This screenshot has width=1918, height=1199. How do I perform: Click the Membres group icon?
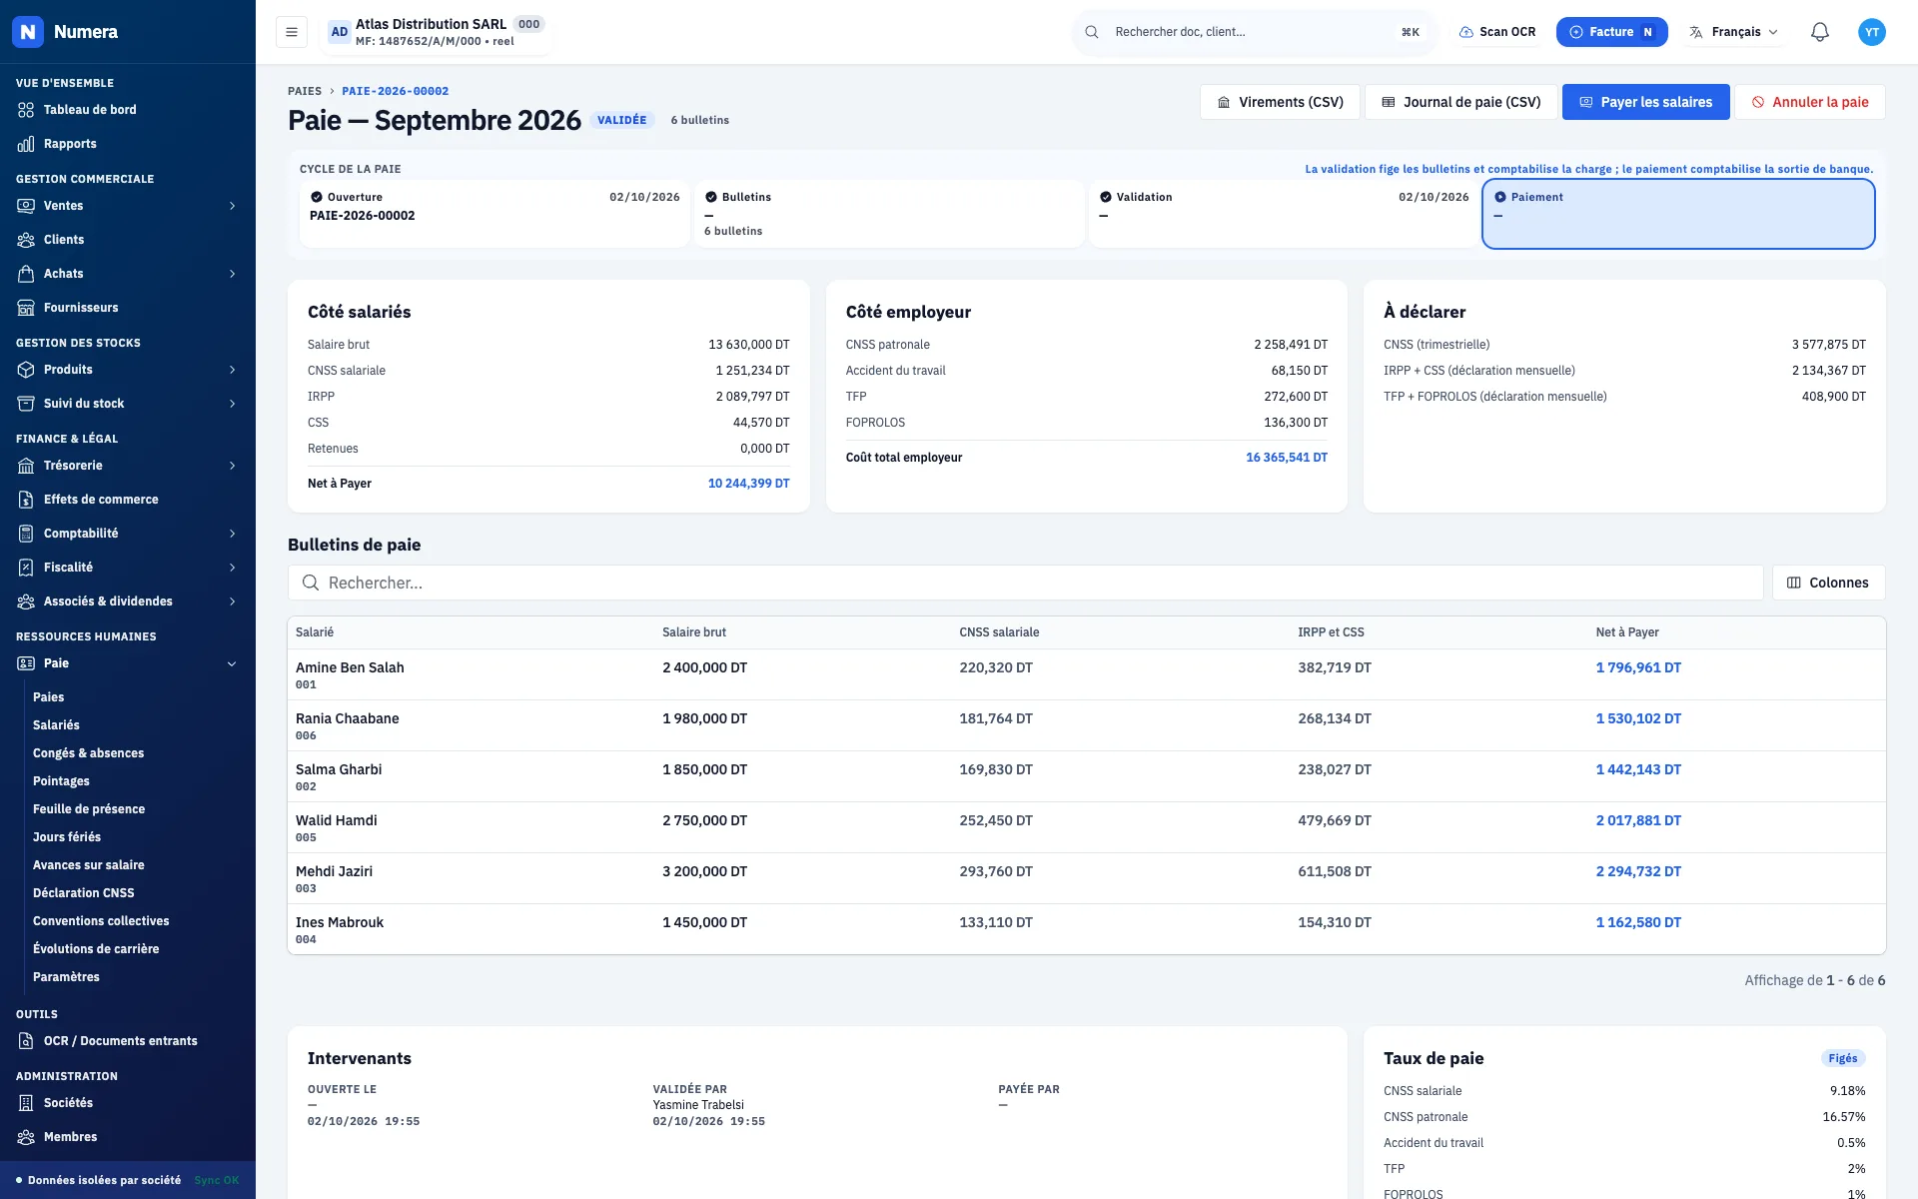coord(26,1137)
